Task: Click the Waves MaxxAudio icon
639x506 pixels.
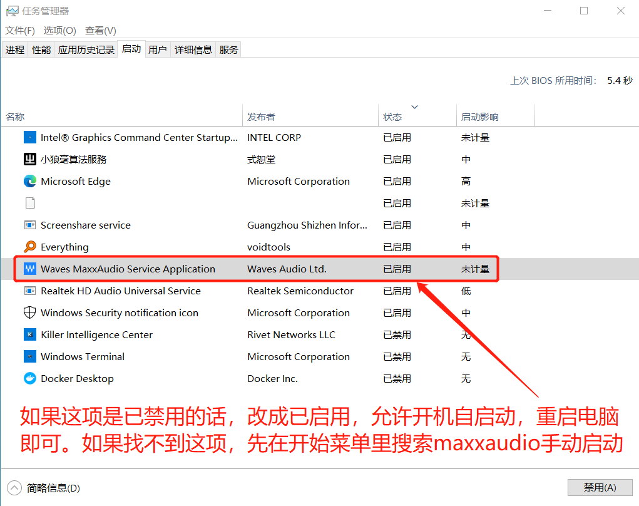Action: pyautogui.click(x=30, y=269)
